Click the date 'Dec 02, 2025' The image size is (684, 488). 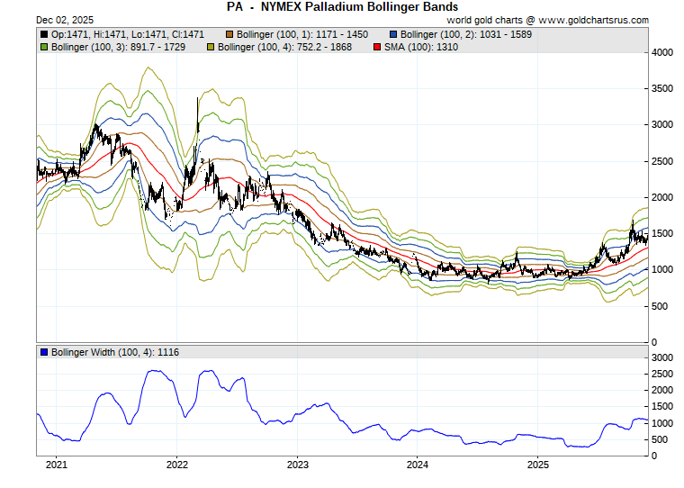[65, 20]
